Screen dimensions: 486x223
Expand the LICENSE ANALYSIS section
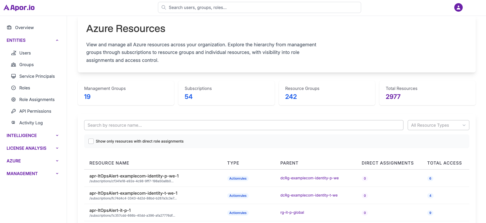pyautogui.click(x=57, y=148)
